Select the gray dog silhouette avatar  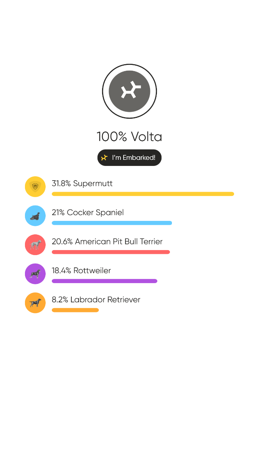point(129,91)
